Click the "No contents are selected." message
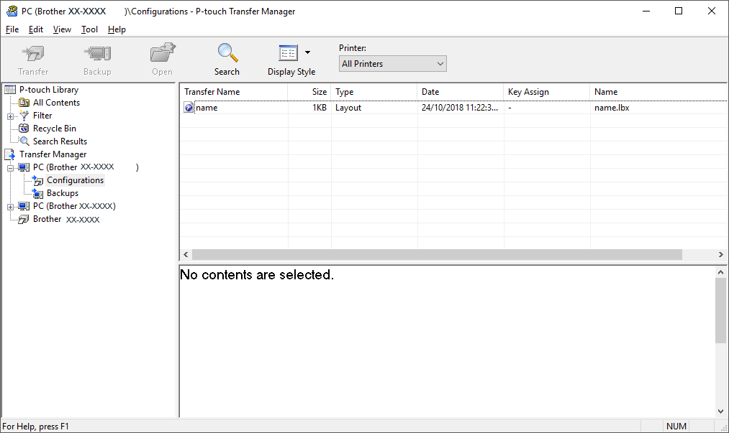This screenshot has height=433, width=729. tap(257, 275)
